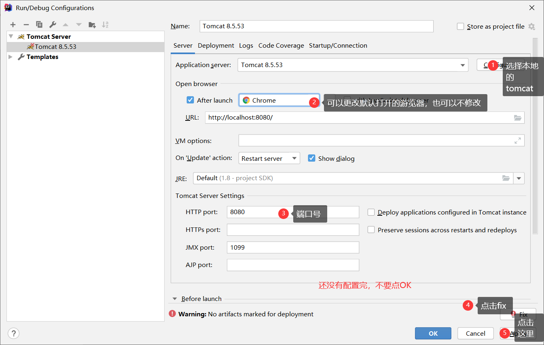Remove selected configuration with minus icon
The width and height of the screenshot is (544, 345).
[26, 25]
